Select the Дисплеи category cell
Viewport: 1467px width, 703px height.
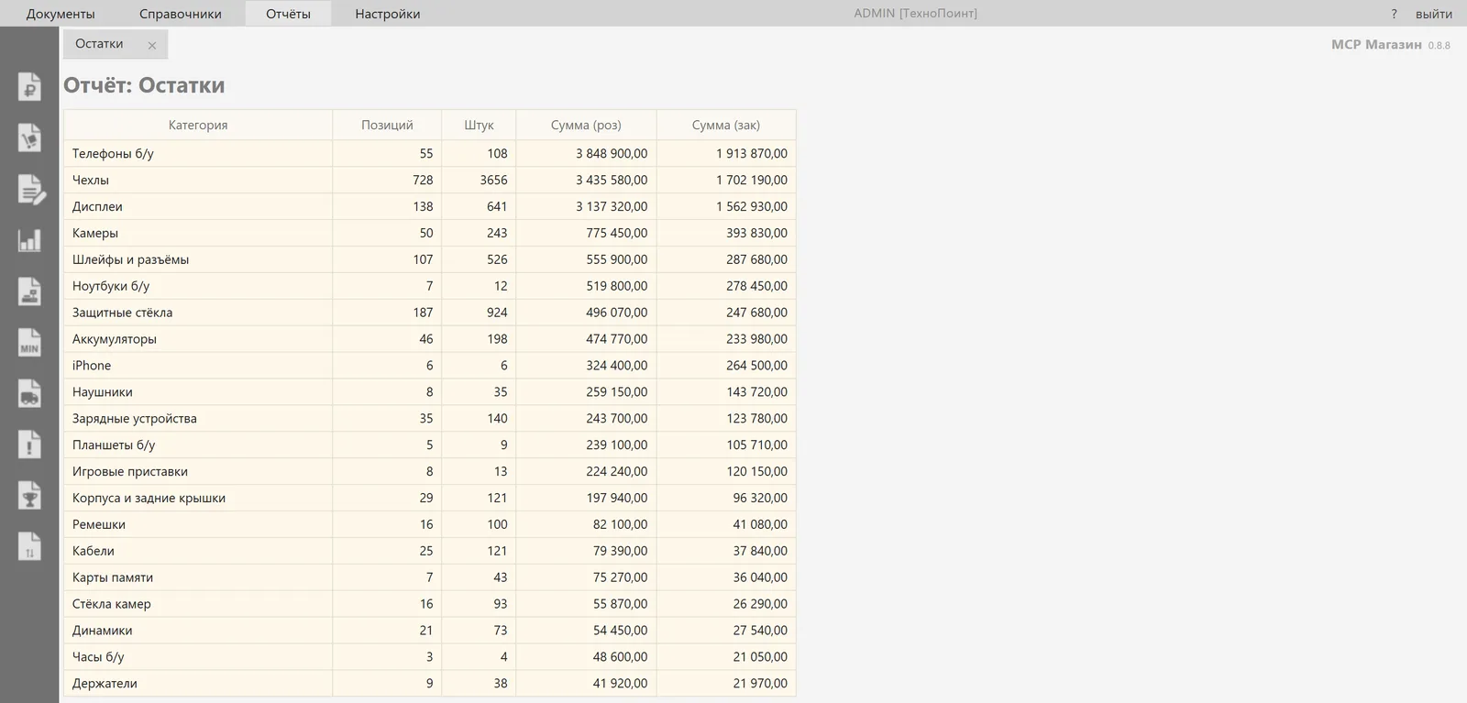pyautogui.click(x=198, y=206)
